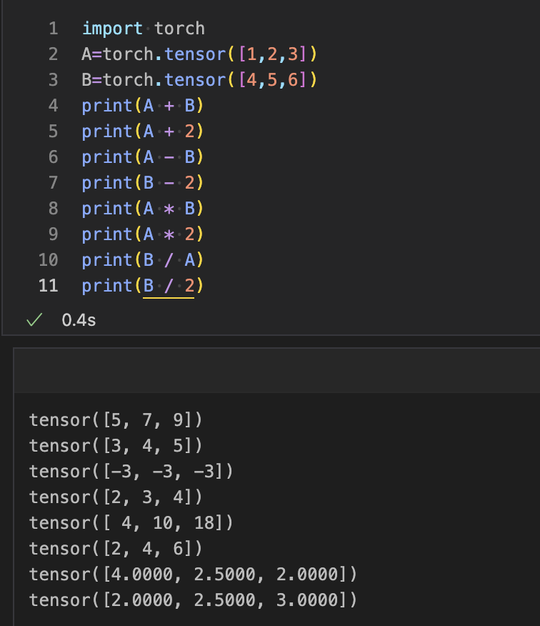This screenshot has width=540, height=626.
Task: Click the underlined 'B / 2' expression
Action: (x=169, y=286)
